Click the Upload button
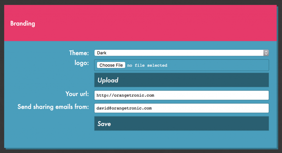Image resolution: width=282 pixels, height=153 pixels. (181, 80)
